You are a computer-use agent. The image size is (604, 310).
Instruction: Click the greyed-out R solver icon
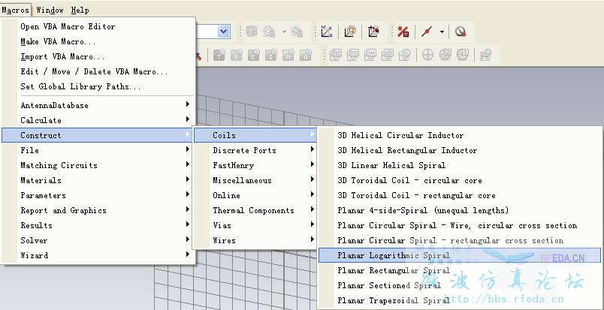(x=306, y=55)
